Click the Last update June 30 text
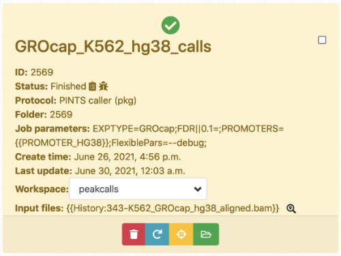 [130, 171]
